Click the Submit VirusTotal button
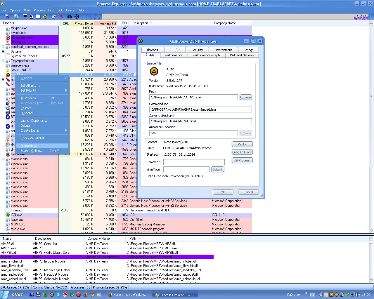 pyautogui.click(x=217, y=169)
